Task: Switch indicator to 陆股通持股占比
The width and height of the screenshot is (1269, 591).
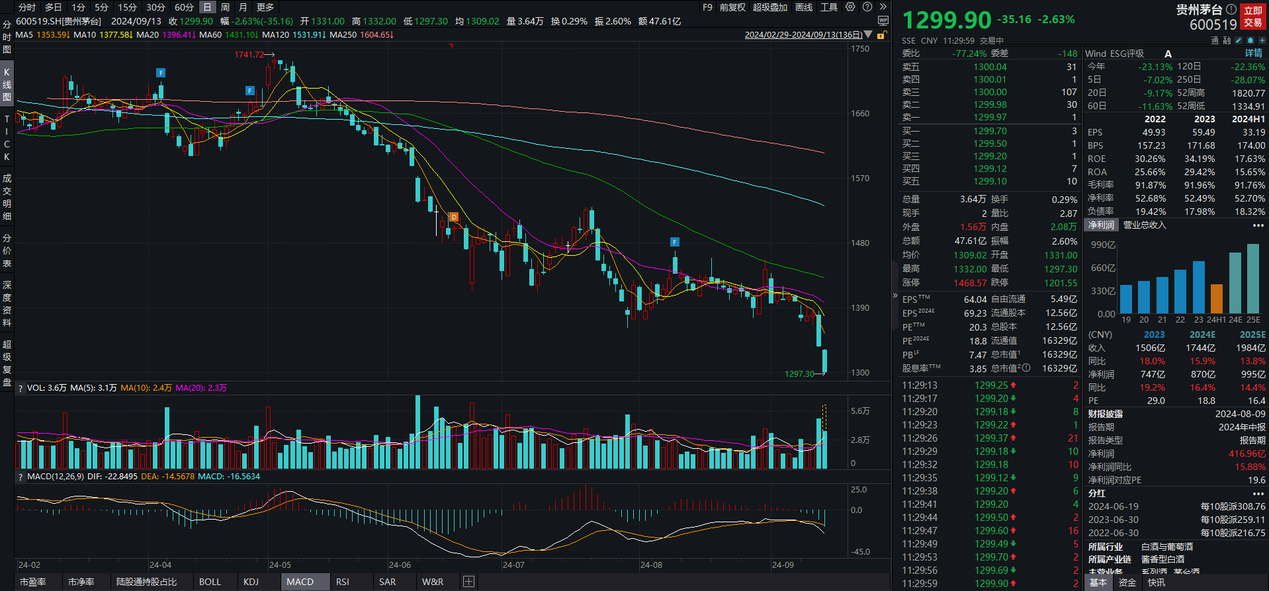Action: 147,582
